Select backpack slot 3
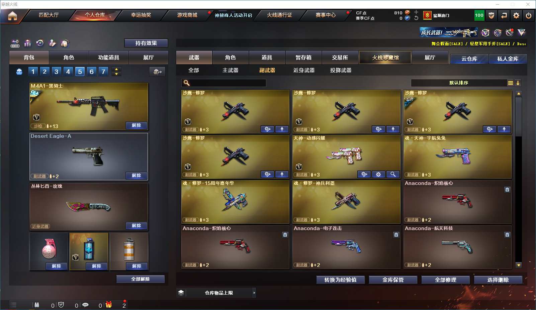Viewport: 536px width, 310px height. pos(56,72)
